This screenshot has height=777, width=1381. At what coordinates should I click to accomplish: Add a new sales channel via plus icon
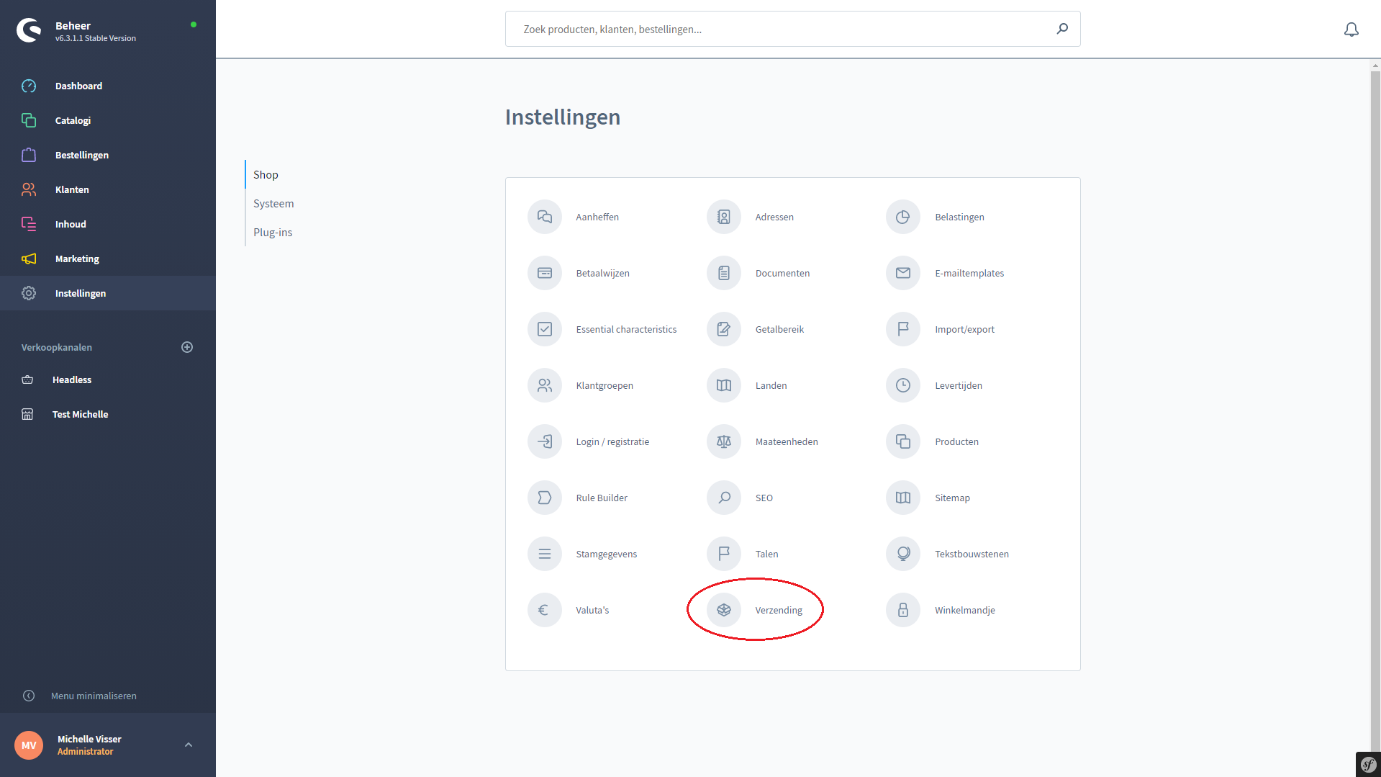[x=187, y=347]
